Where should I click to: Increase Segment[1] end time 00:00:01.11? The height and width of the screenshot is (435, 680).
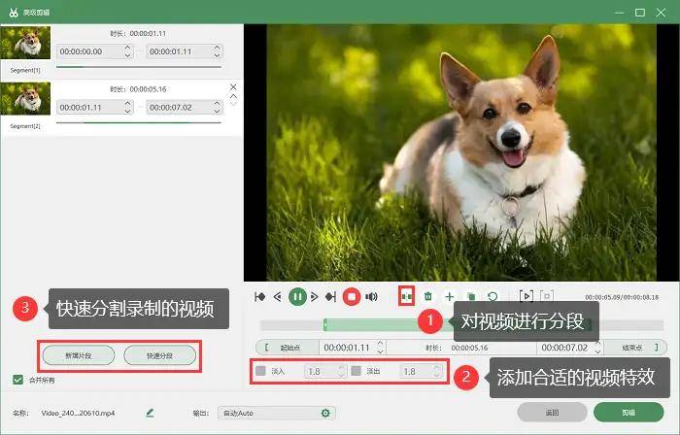(217, 48)
